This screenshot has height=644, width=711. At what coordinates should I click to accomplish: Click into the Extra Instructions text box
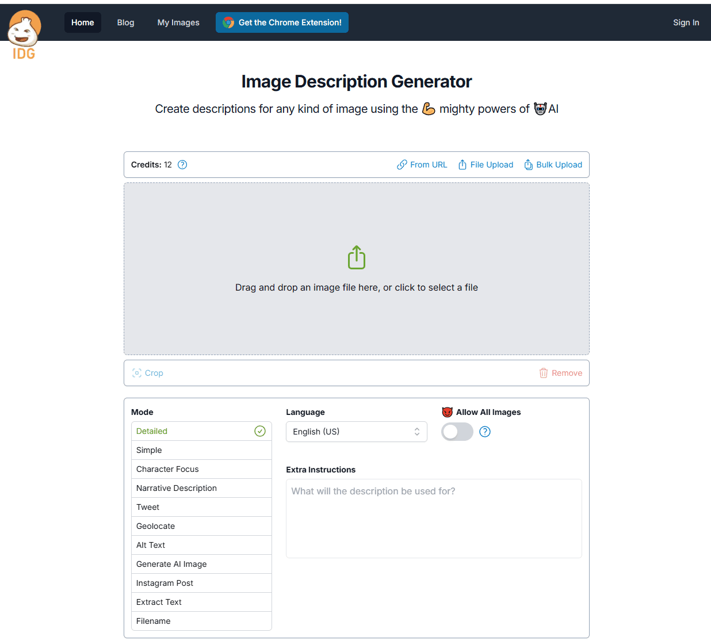434,519
